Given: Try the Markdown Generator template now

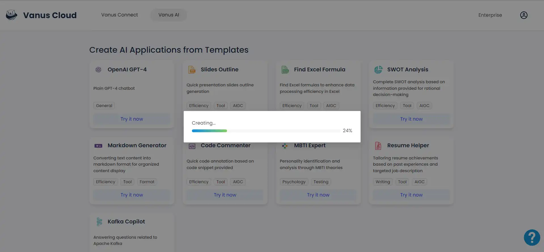Looking at the screenshot, I should [x=132, y=195].
